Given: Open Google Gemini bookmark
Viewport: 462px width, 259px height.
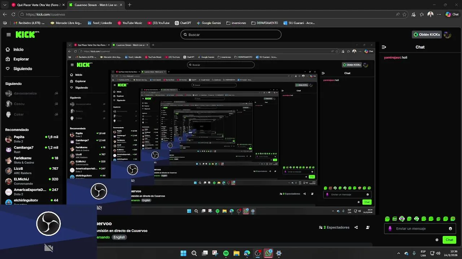Looking at the screenshot, I should coord(209,23).
